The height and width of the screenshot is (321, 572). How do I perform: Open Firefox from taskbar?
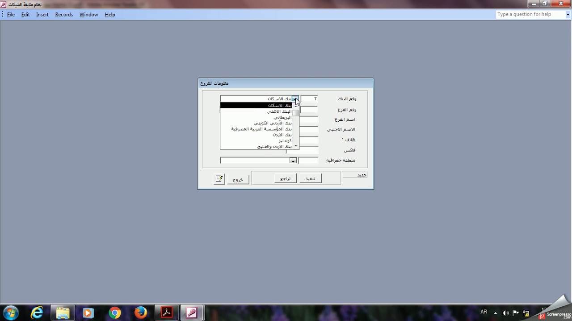[140, 313]
